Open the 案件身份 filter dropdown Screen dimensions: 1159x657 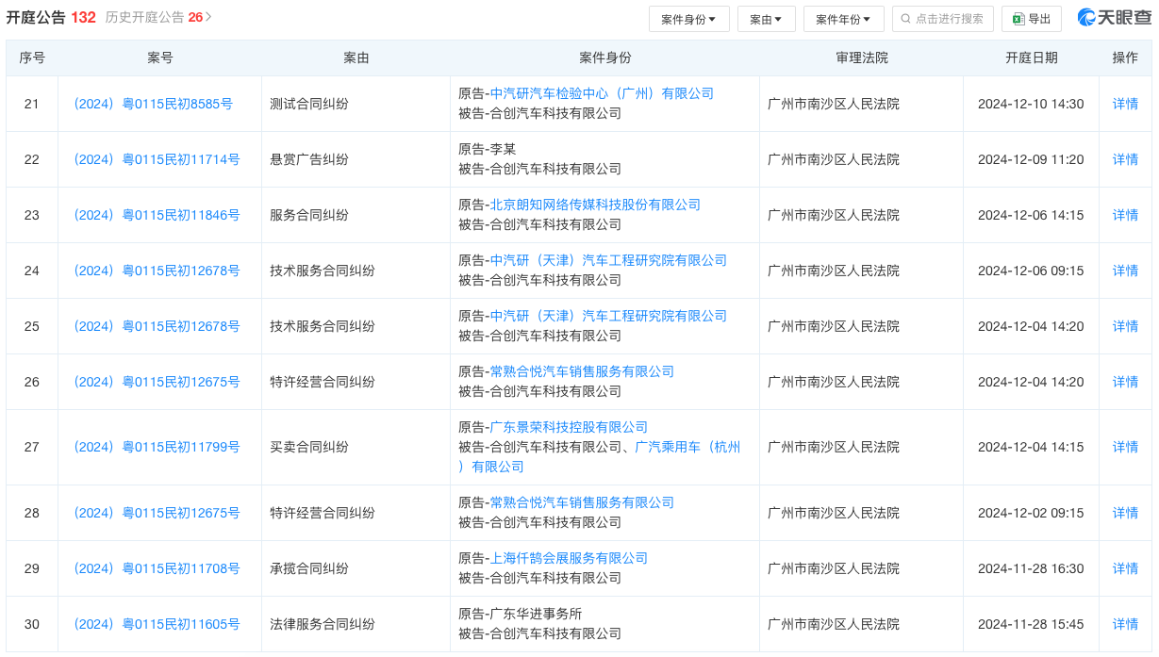[x=688, y=19]
